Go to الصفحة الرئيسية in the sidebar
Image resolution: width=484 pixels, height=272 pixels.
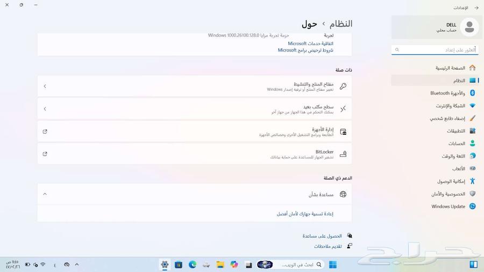[x=435, y=68]
